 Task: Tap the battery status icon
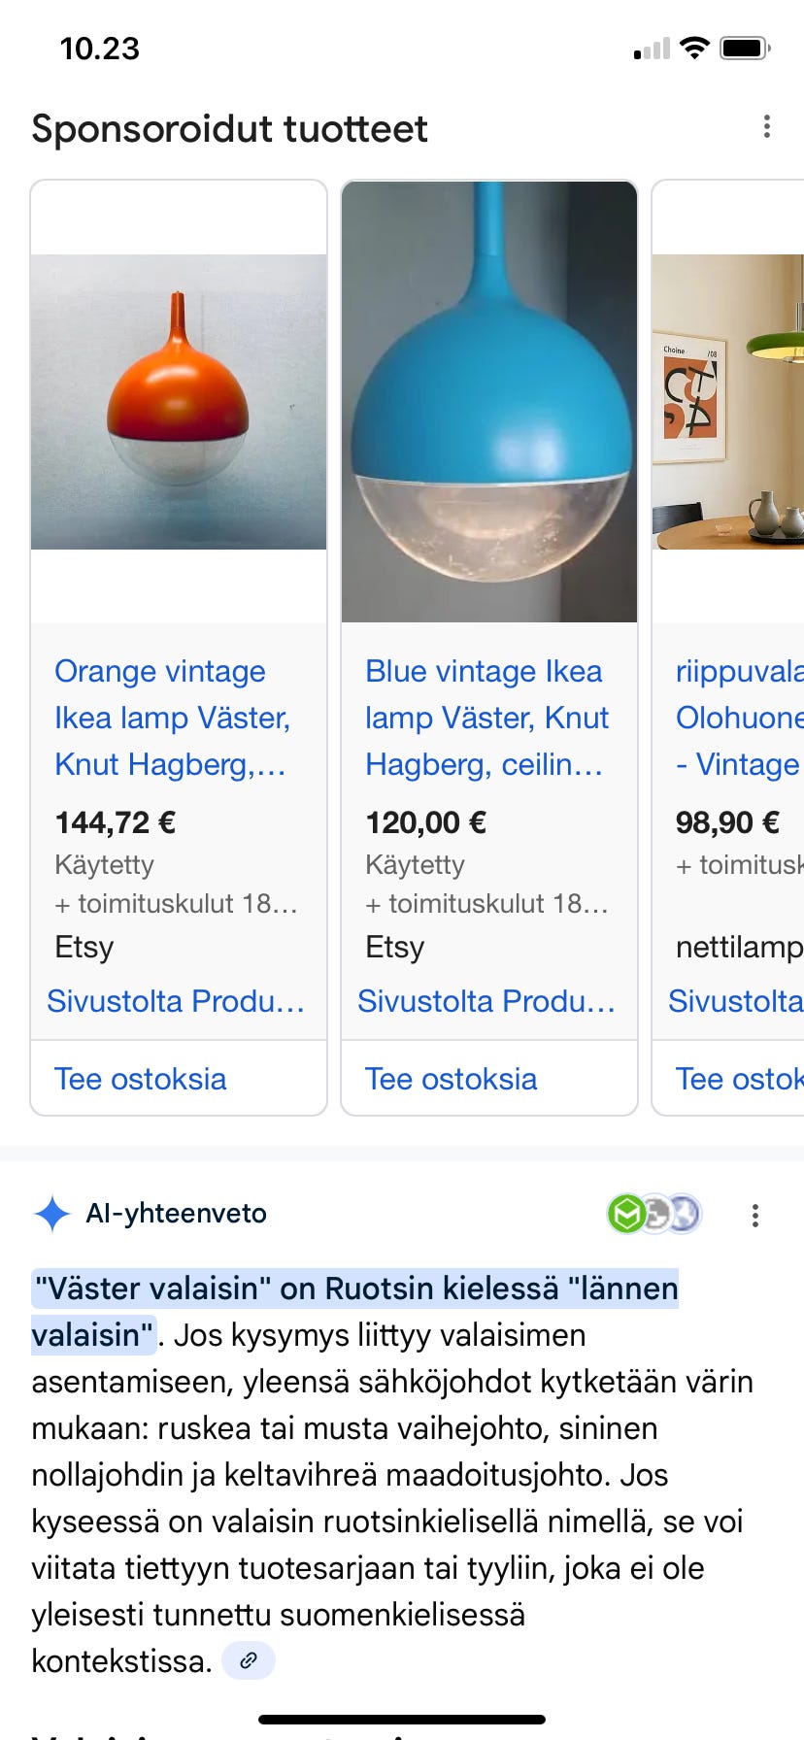click(745, 48)
